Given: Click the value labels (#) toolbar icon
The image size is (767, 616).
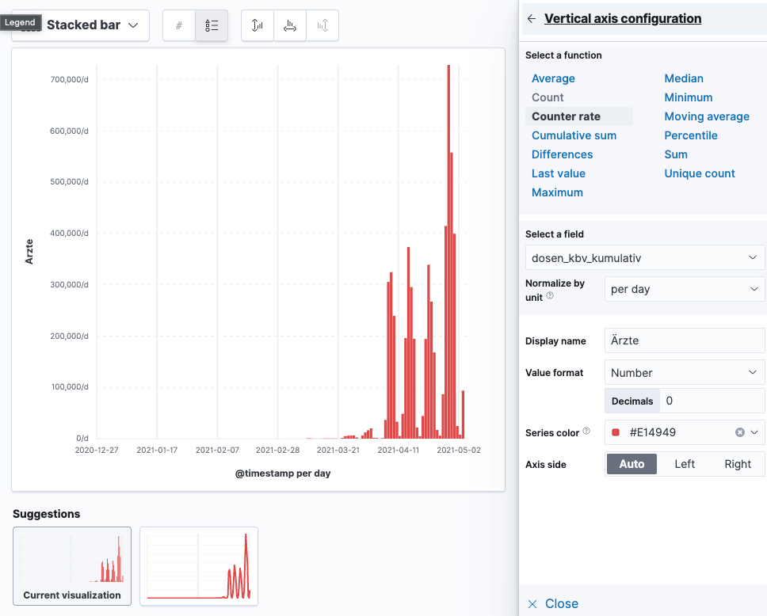Looking at the screenshot, I should (179, 25).
